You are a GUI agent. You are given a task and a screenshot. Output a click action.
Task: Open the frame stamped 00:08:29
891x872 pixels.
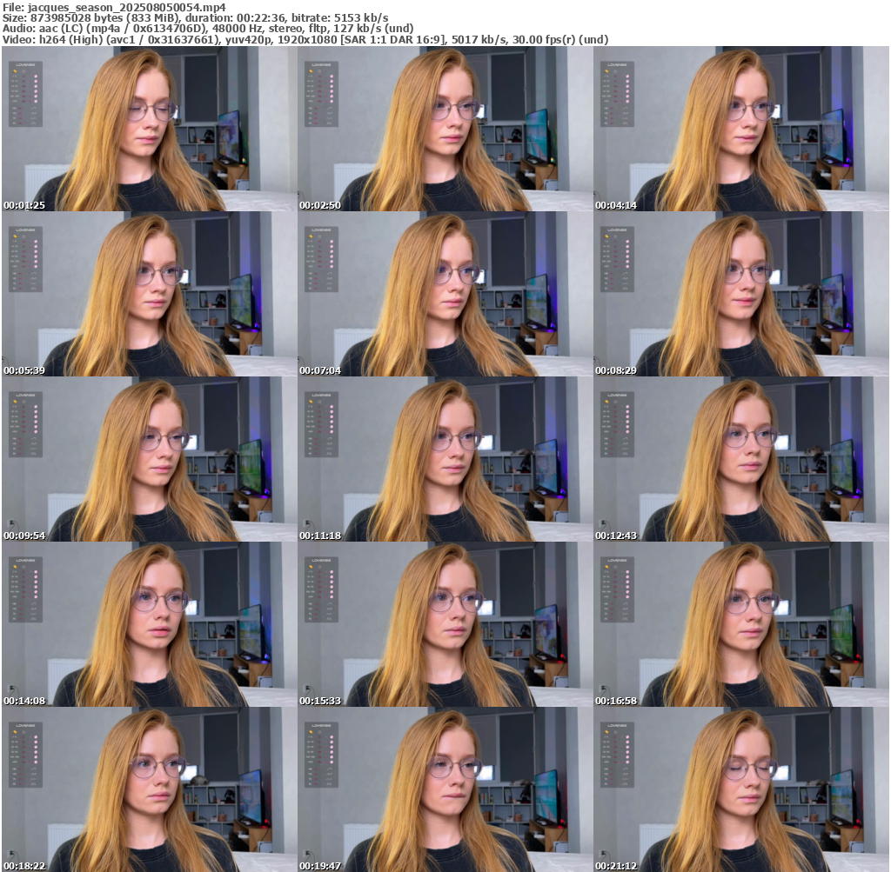point(741,294)
